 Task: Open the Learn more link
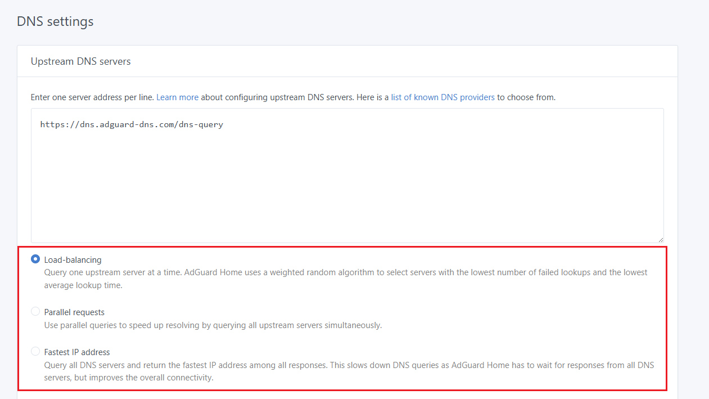coord(177,97)
